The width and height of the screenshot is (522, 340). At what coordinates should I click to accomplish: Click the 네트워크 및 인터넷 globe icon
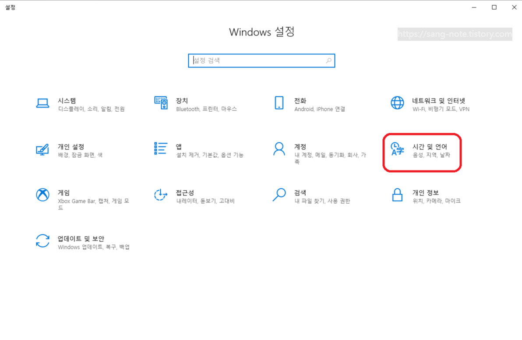(x=397, y=103)
